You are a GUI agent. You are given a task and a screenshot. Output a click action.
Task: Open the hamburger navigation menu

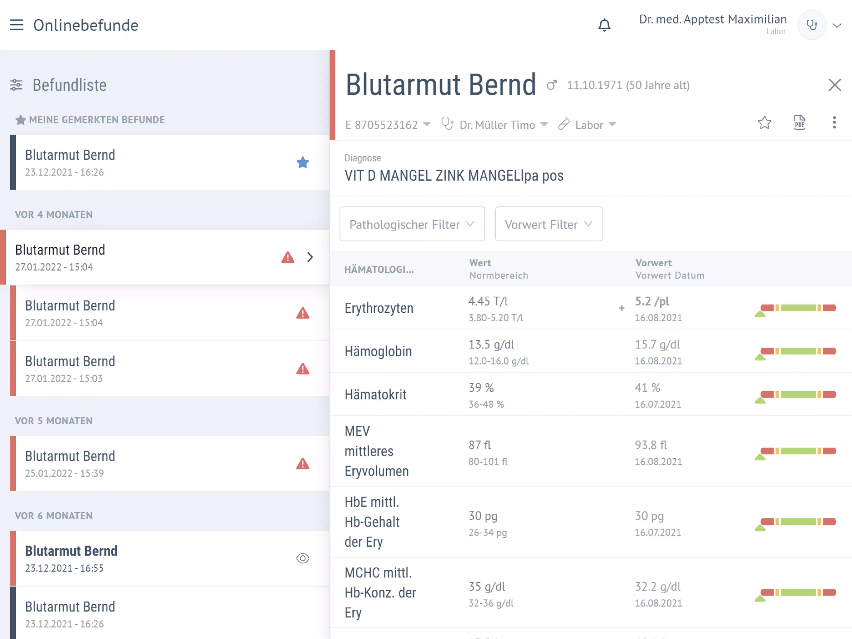17,25
